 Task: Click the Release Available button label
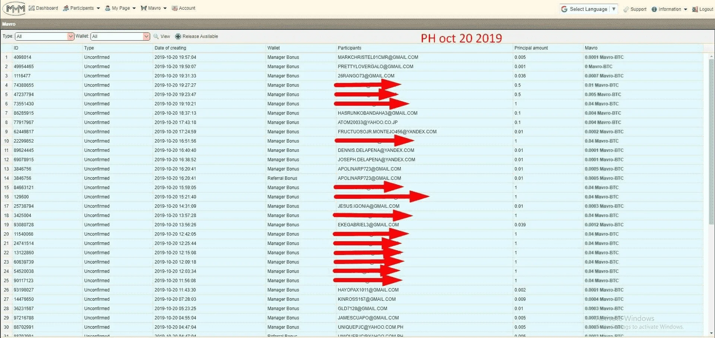pos(200,36)
